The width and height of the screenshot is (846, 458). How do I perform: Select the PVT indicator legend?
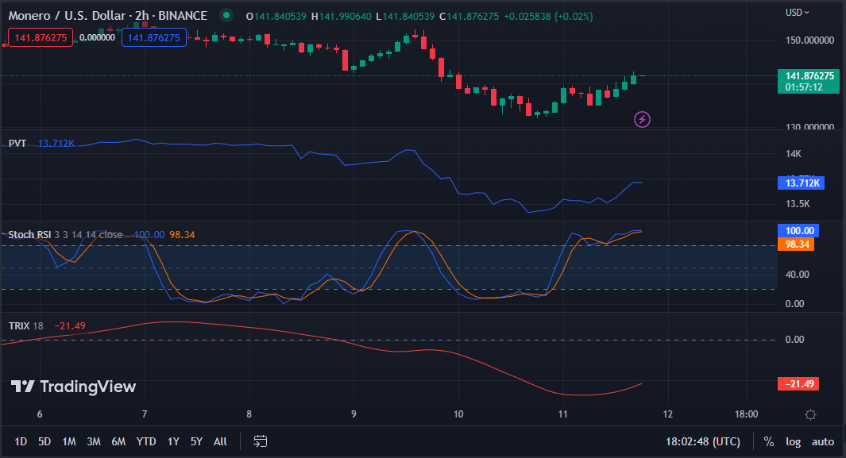pyautogui.click(x=17, y=144)
